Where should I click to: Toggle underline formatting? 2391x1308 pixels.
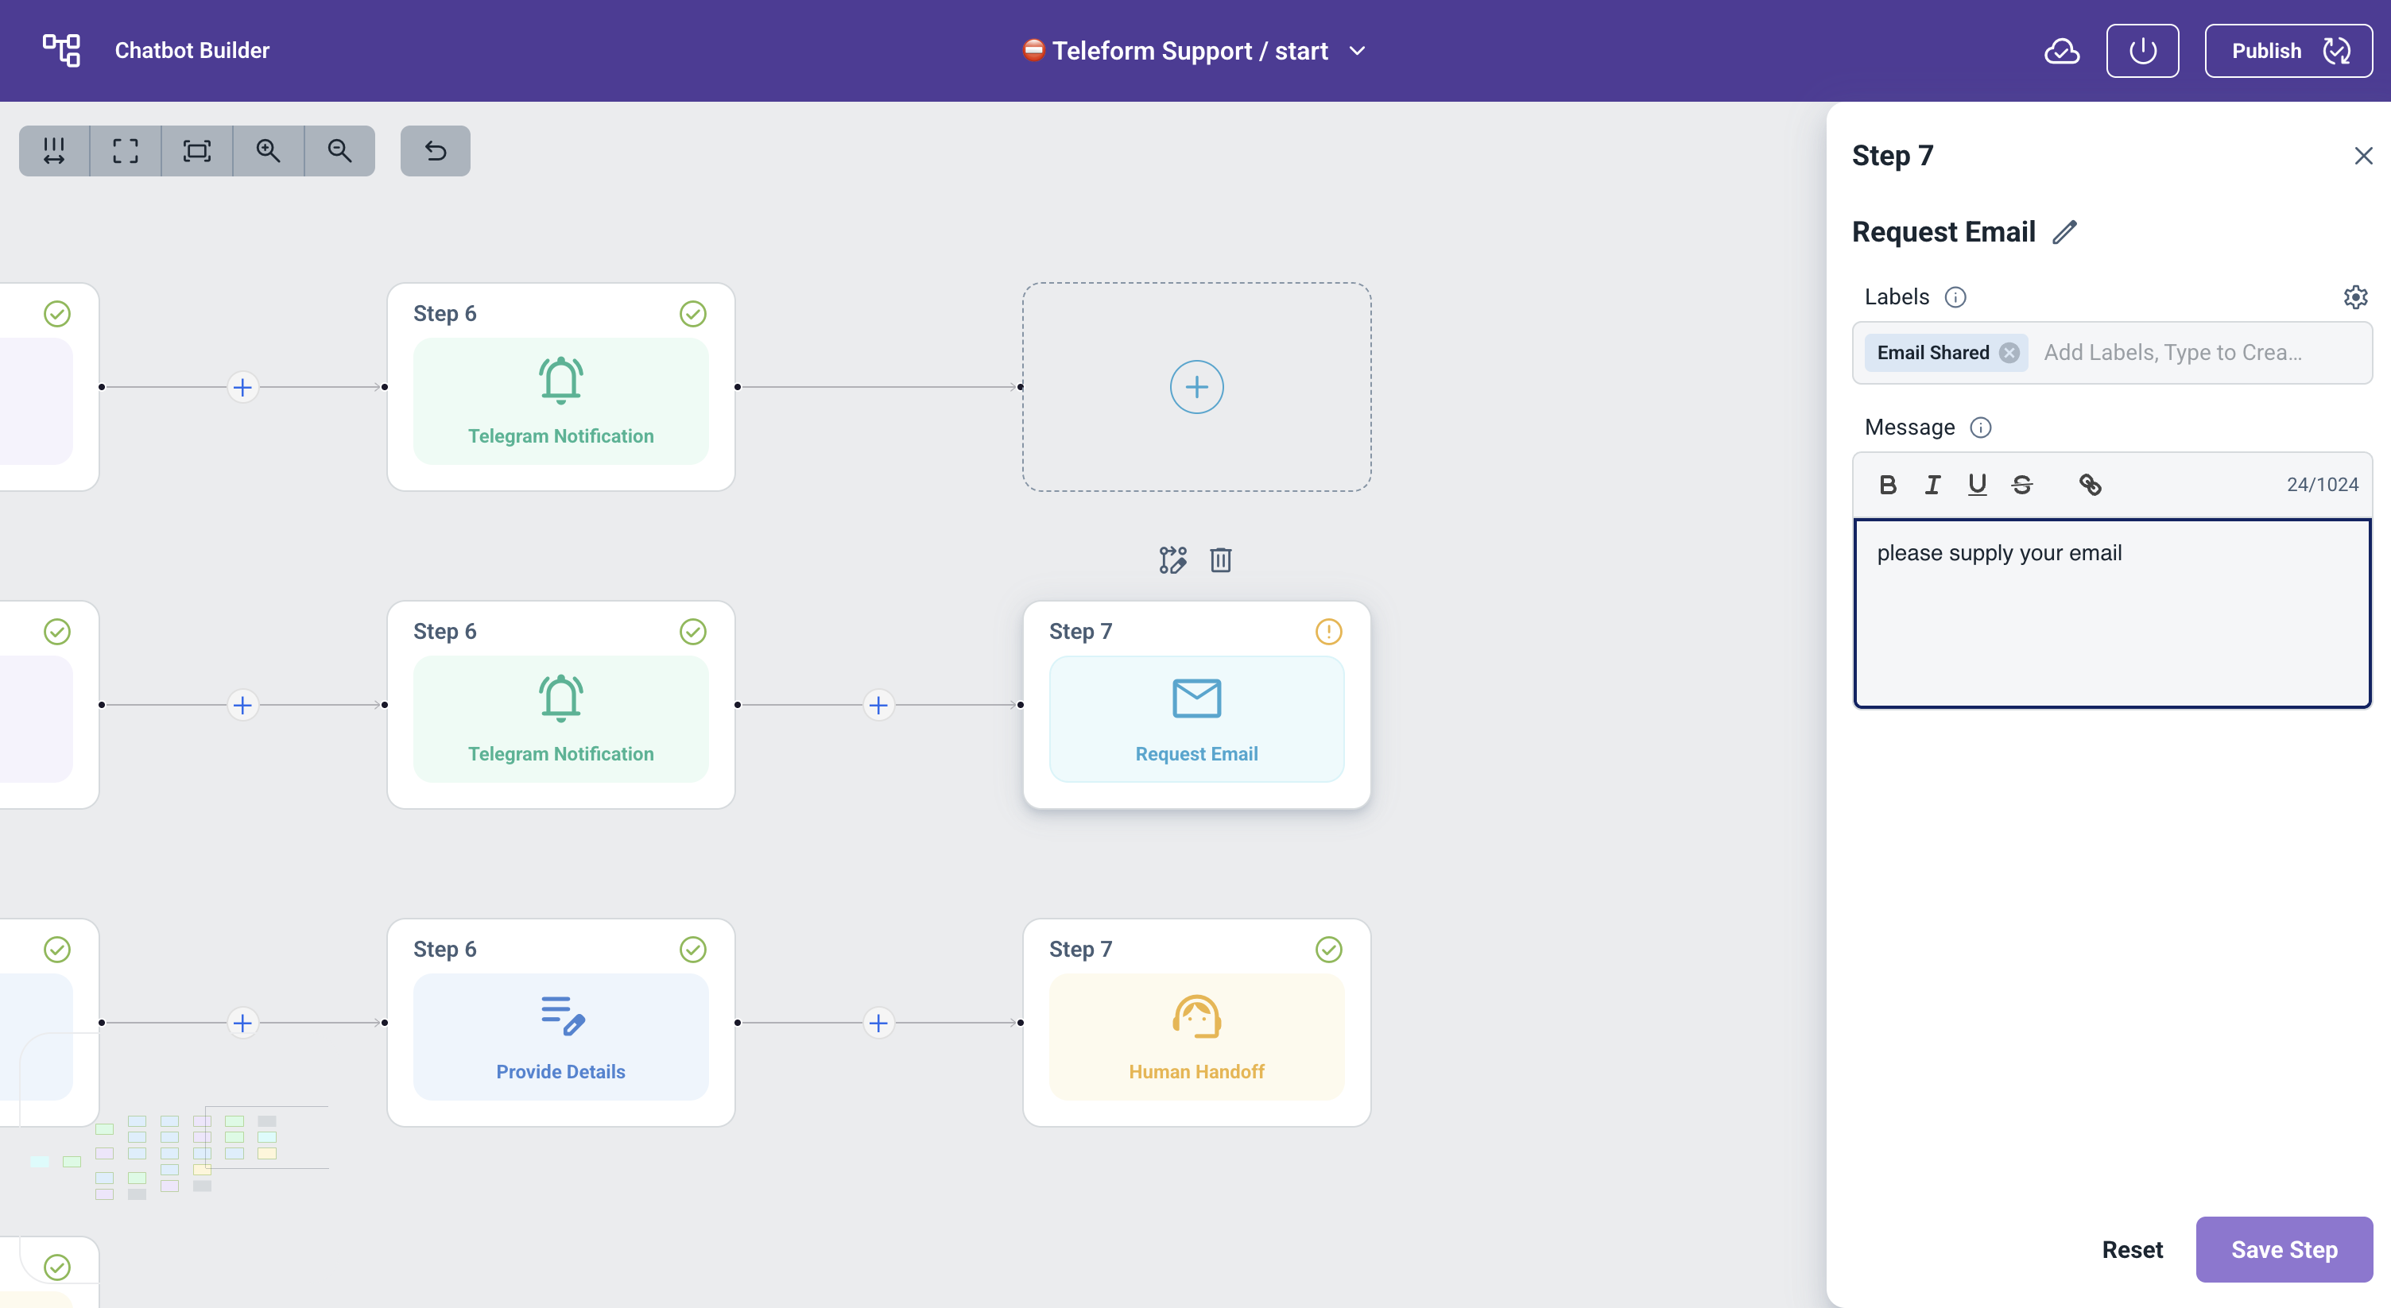pyautogui.click(x=1977, y=484)
